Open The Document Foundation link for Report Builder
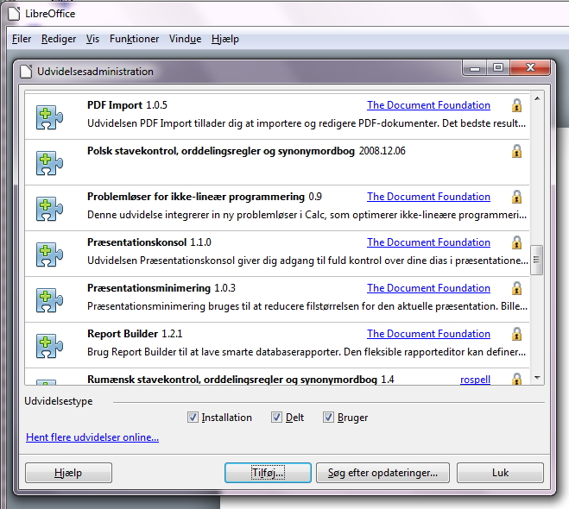 (x=428, y=334)
